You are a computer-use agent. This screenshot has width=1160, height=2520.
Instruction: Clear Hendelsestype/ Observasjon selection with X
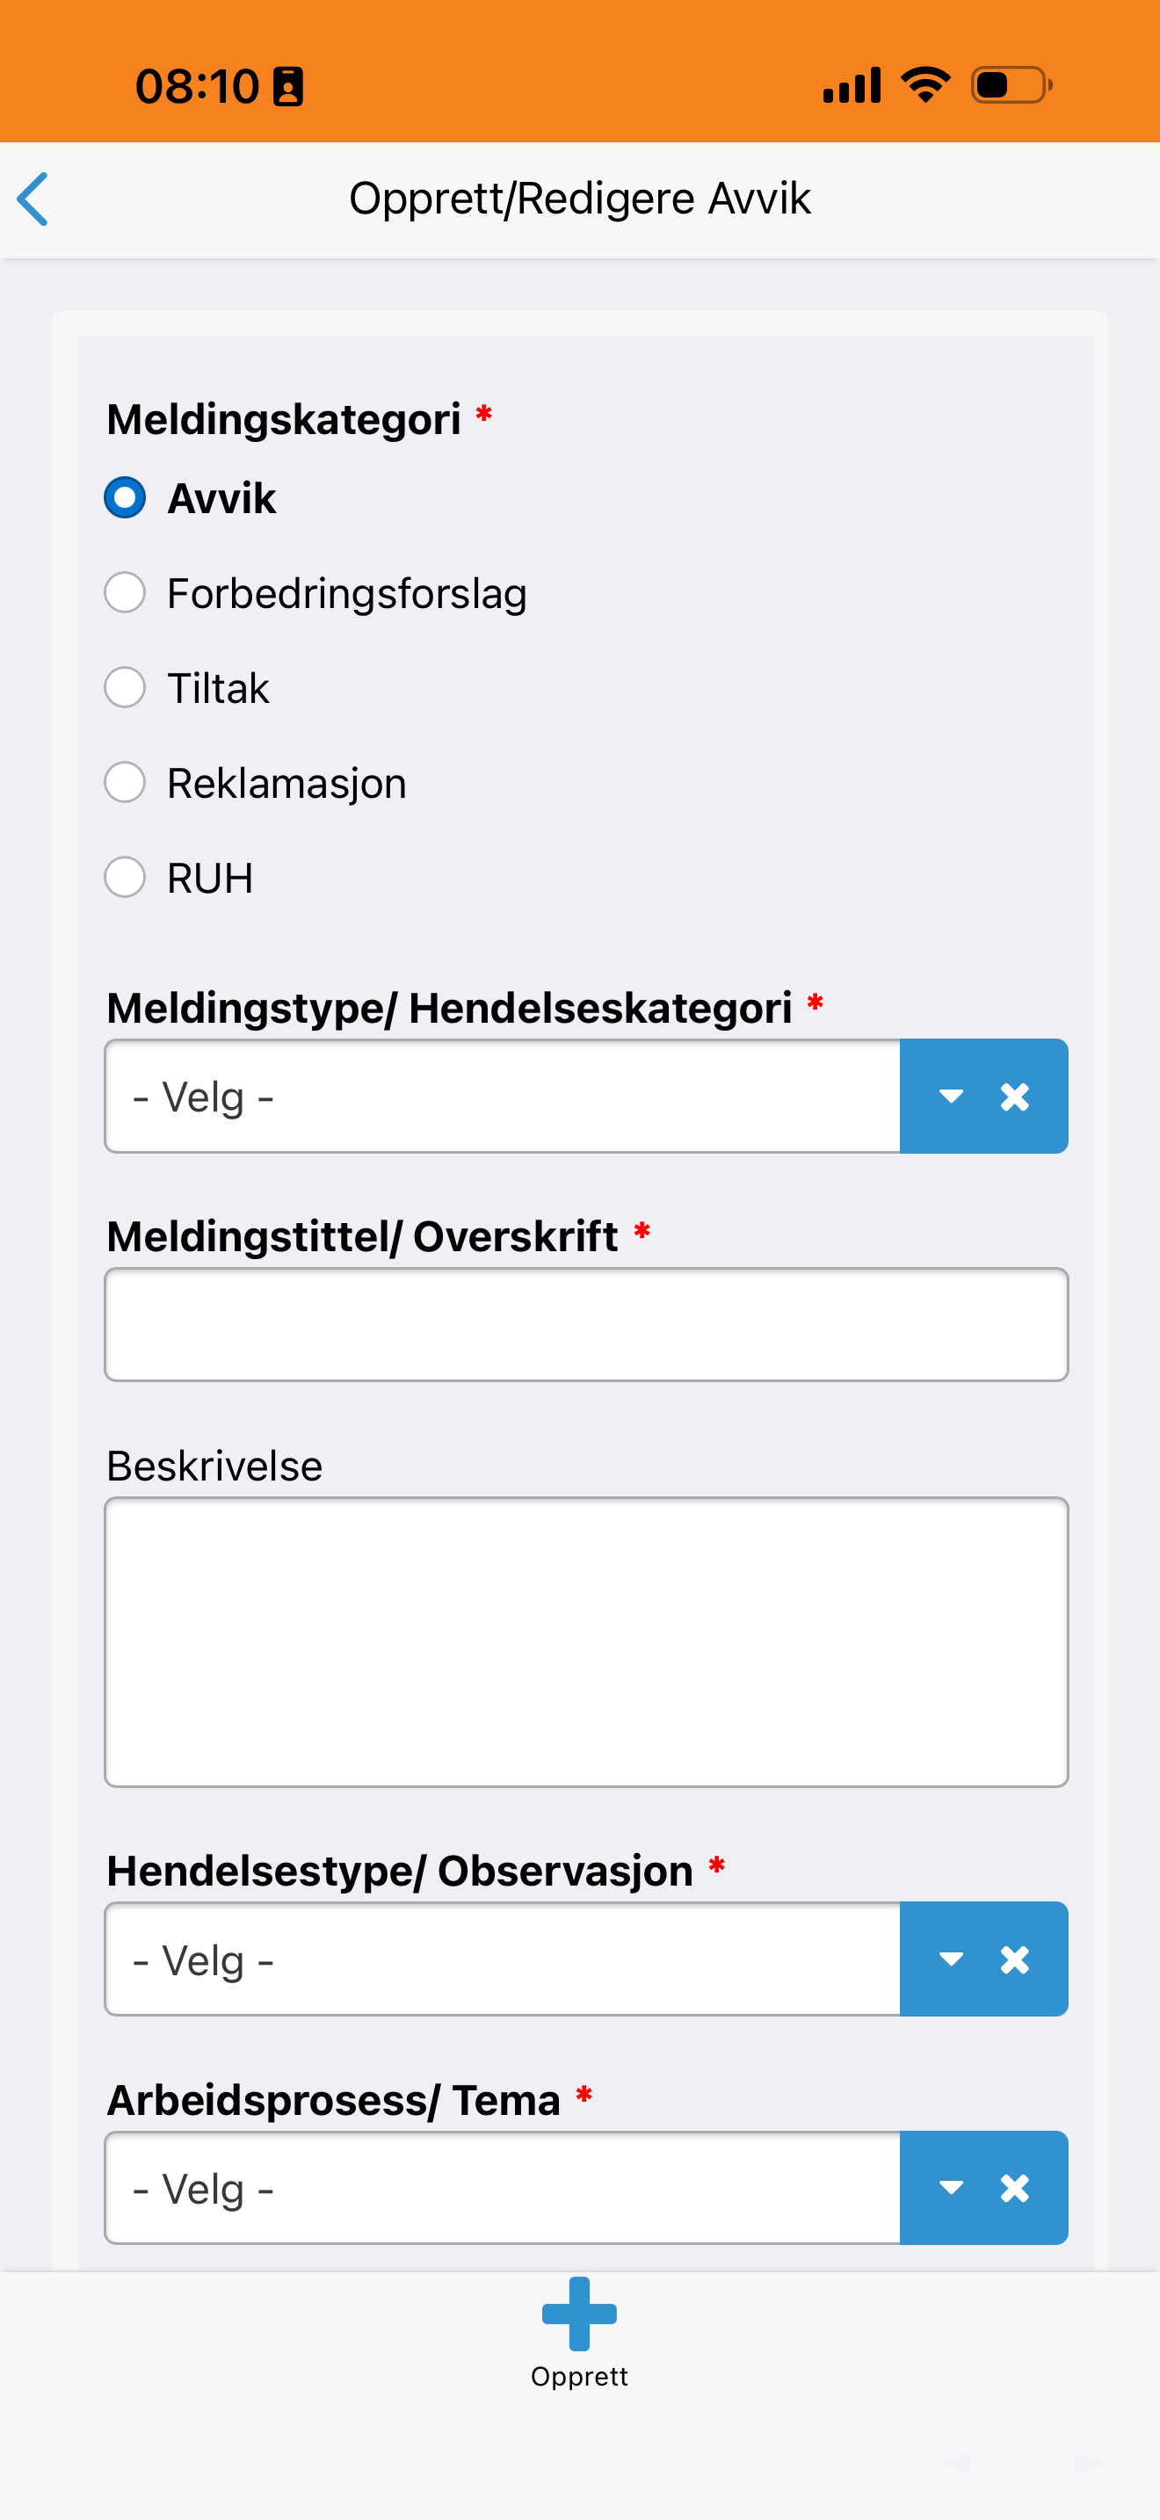(1014, 1959)
